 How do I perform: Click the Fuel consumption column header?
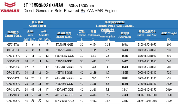(108, 34)
